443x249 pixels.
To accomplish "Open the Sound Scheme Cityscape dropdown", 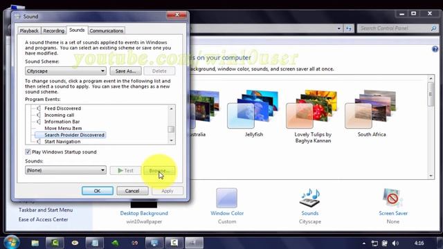I will click(x=66, y=71).
